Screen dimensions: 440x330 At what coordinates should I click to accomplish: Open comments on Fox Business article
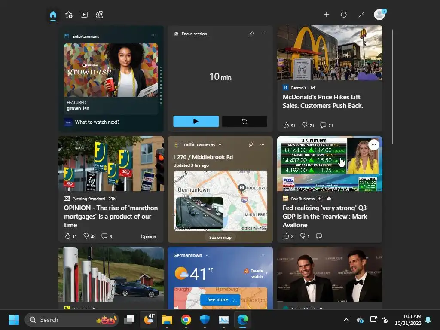[319, 236]
